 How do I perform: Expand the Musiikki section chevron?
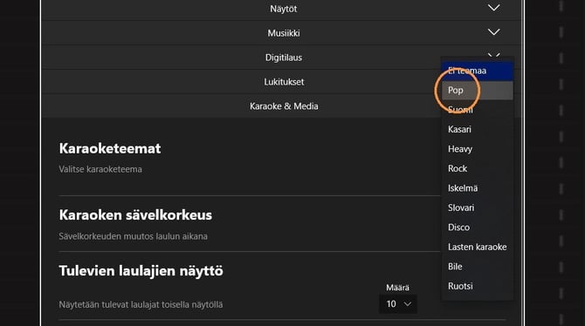point(493,32)
